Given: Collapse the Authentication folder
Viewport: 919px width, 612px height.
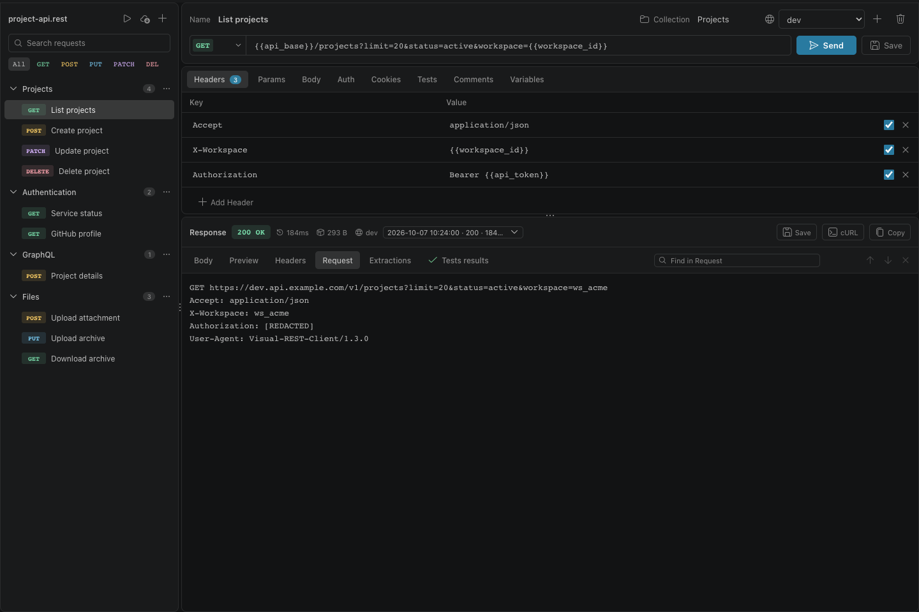Looking at the screenshot, I should (13, 192).
